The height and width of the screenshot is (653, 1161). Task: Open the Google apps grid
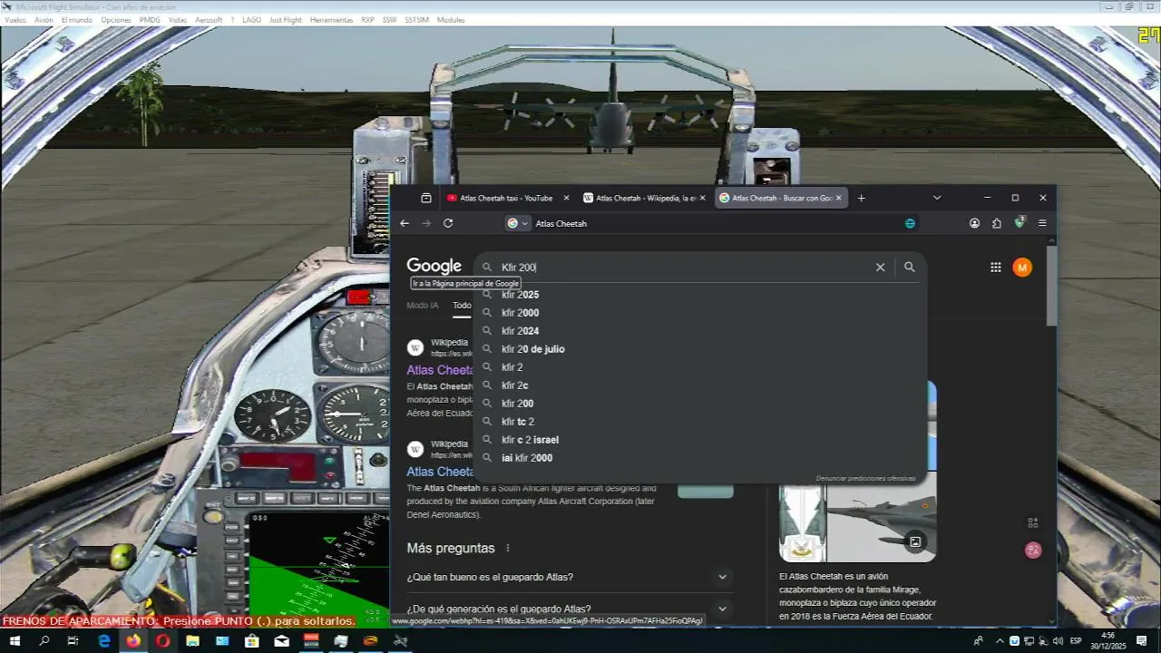pyautogui.click(x=996, y=268)
